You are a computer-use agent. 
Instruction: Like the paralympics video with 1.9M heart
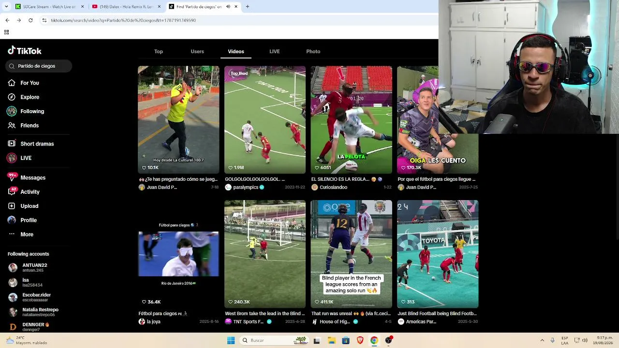pyautogui.click(x=230, y=168)
